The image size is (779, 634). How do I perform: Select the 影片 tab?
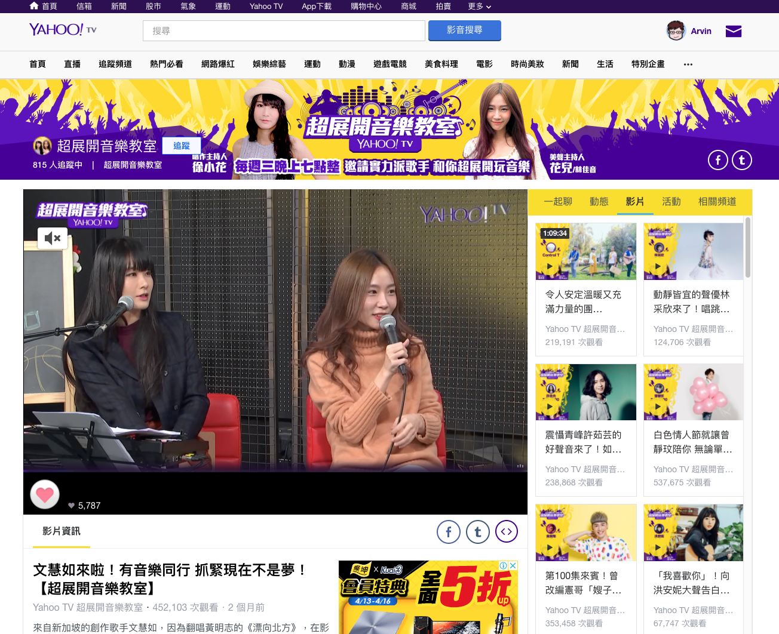635,202
